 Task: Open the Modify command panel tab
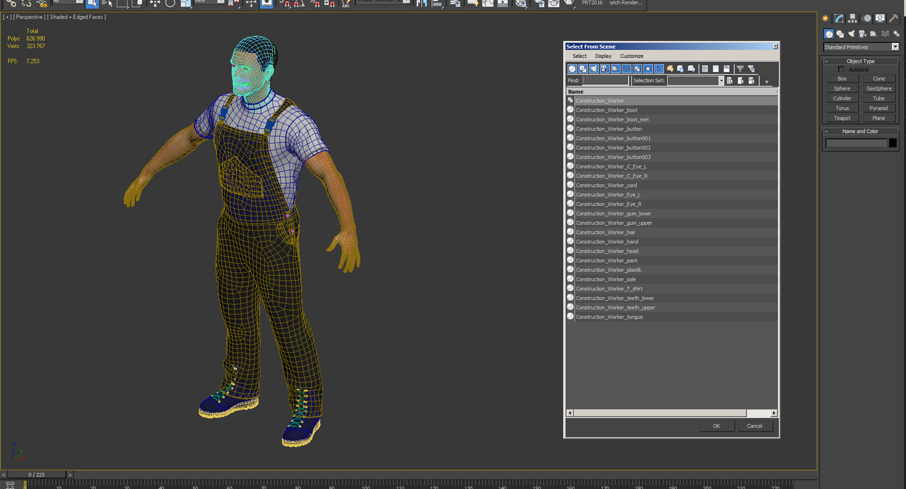[839, 18]
